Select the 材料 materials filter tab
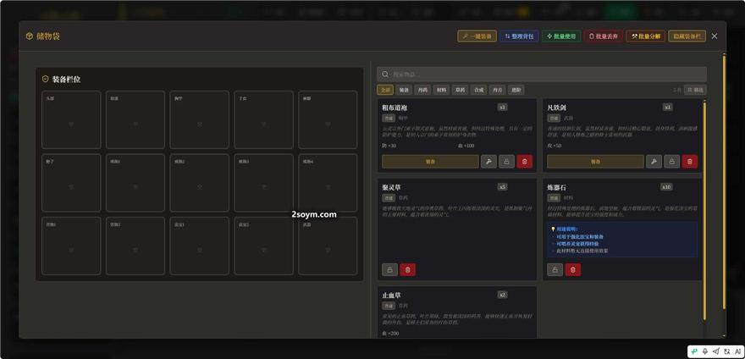Image resolution: width=745 pixels, height=359 pixels. (441, 90)
